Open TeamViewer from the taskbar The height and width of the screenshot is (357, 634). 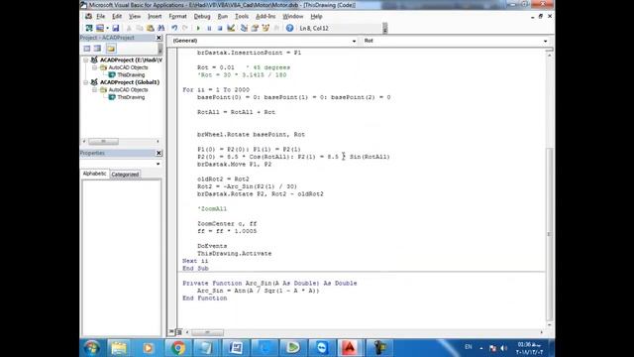pyautogui.click(x=322, y=348)
